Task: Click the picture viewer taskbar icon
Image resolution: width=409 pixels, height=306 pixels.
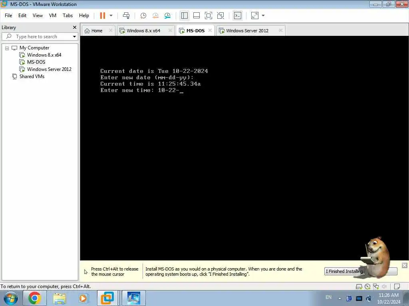Action: click(133, 298)
